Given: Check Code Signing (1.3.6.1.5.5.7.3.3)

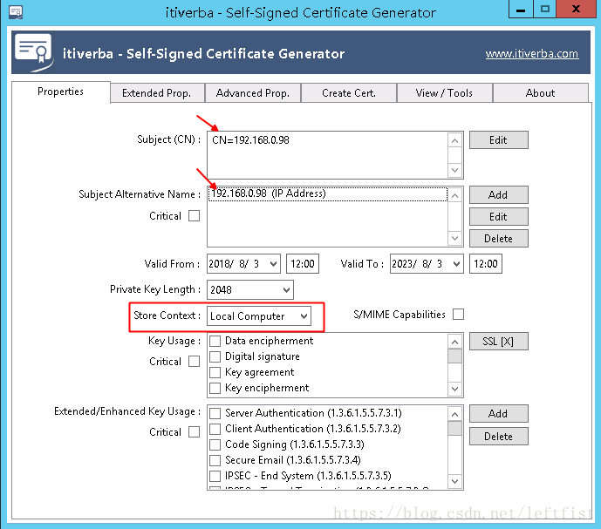Looking at the screenshot, I should click(x=215, y=444).
